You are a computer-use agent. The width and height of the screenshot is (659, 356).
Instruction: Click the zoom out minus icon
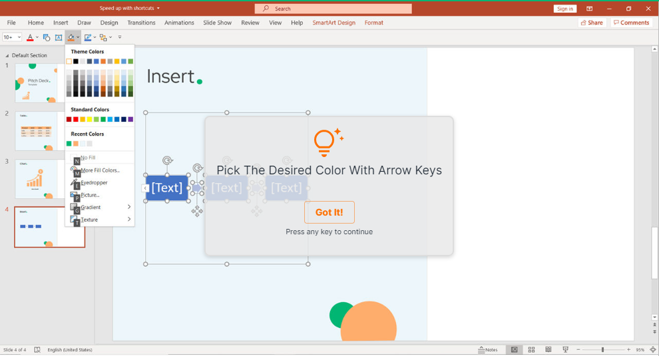point(578,350)
